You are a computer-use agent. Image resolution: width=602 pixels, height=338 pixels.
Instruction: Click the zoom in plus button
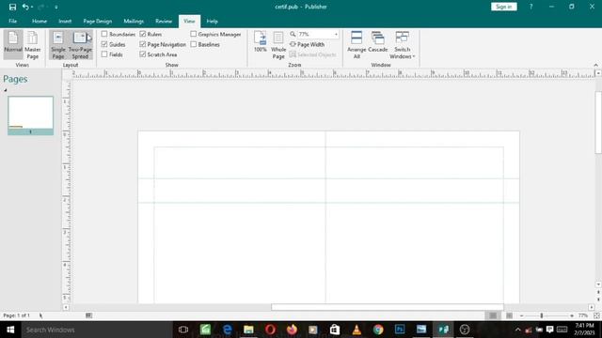(572, 315)
